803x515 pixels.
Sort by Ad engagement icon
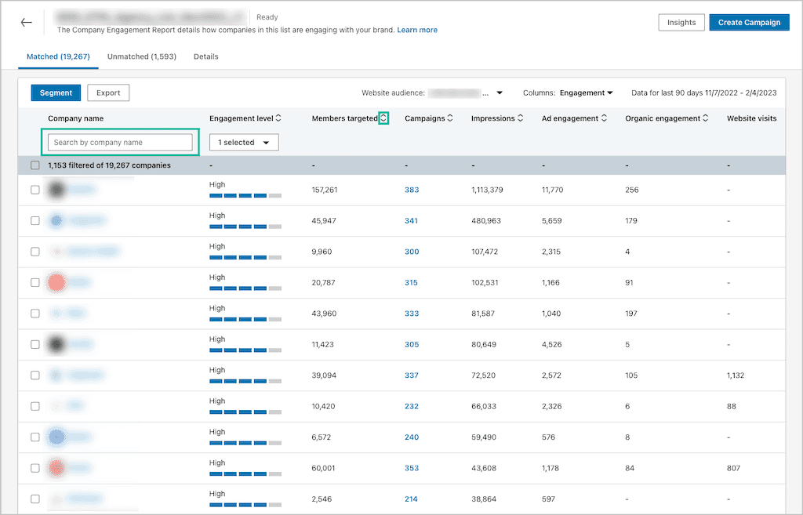pyautogui.click(x=605, y=118)
